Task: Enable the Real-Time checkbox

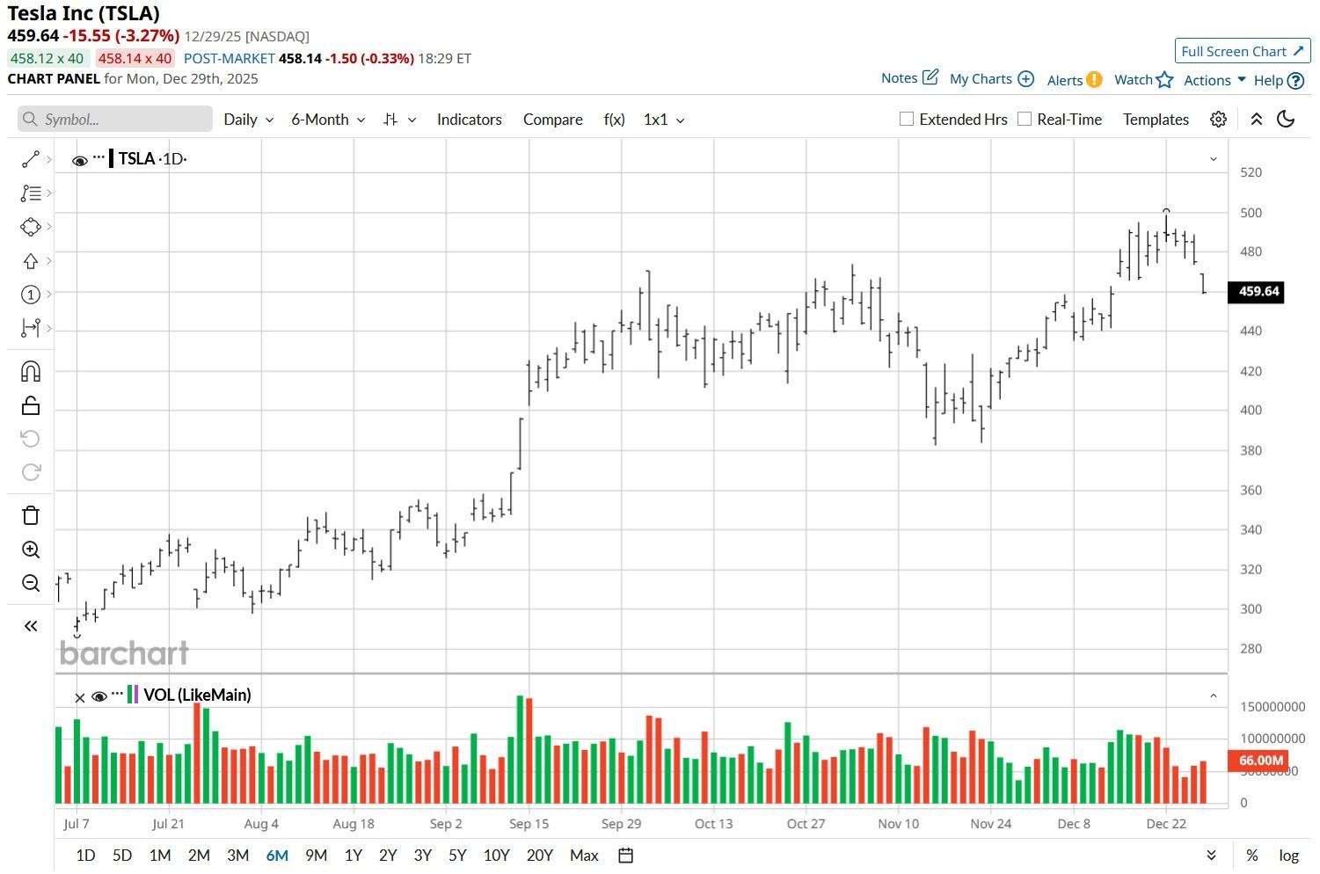Action: [1025, 119]
